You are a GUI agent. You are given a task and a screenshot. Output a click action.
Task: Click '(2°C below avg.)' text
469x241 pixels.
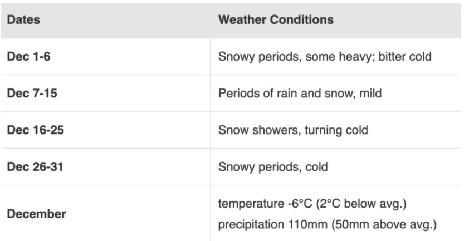(359, 203)
